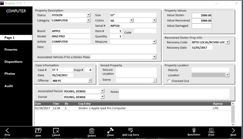Open the Associated Person dropdown
This screenshot has width=243, height=139.
point(102,91)
